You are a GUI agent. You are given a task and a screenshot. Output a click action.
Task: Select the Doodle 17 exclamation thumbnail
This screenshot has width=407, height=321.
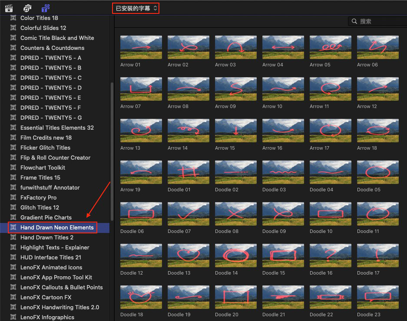(x=377, y=255)
